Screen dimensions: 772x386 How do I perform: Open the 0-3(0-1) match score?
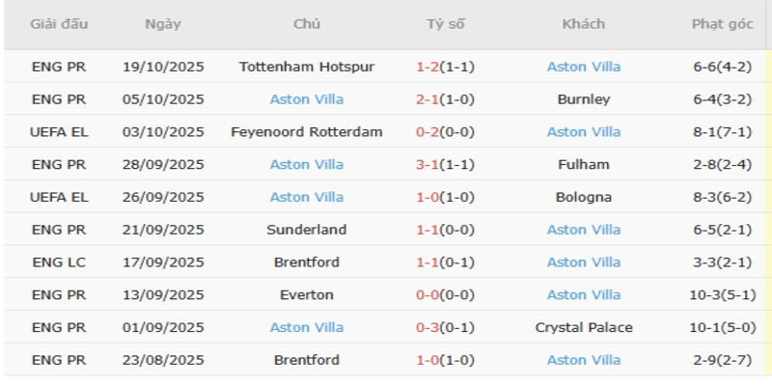(x=445, y=328)
